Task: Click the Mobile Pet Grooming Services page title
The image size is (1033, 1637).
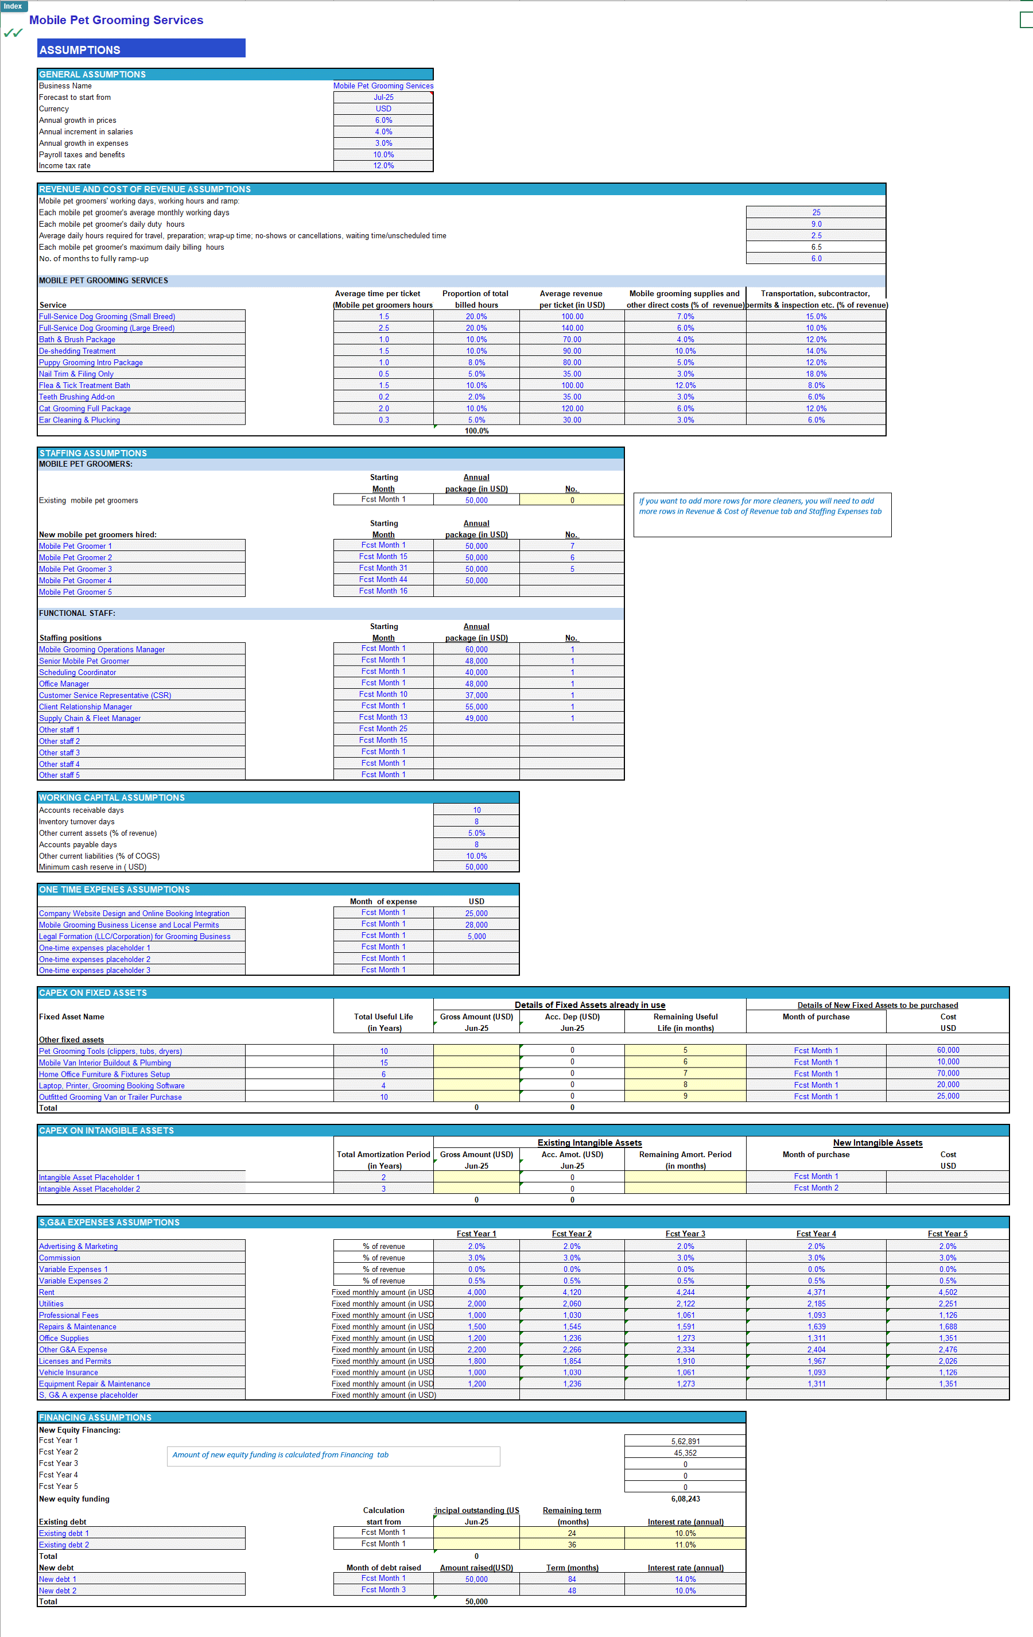Action: pos(116,20)
